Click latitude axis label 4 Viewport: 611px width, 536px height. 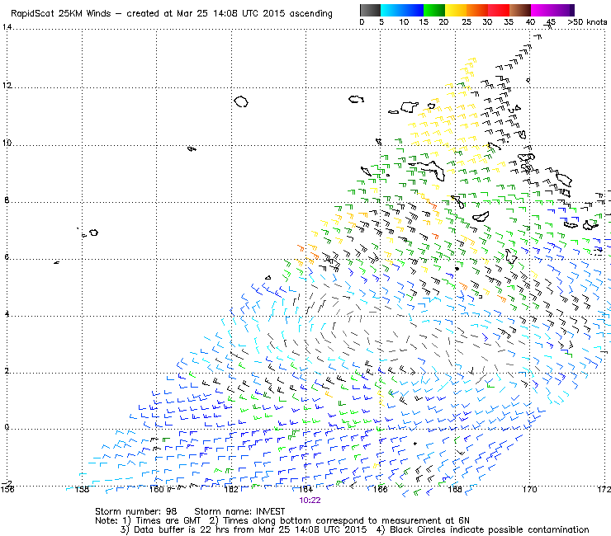(x=7, y=313)
